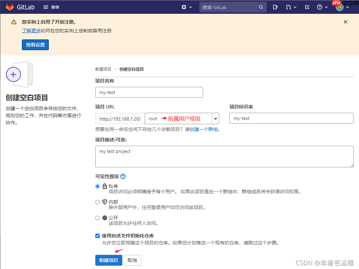
Task: Open the to-do list checkmark icon
Action: (x=307, y=7)
